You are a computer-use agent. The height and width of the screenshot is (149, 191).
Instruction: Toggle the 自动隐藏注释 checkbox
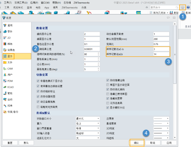[108, 80]
